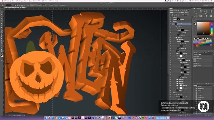Open the Layers panel Opacity dropdown
The height and width of the screenshot is (120, 214).
[x=188, y=13]
